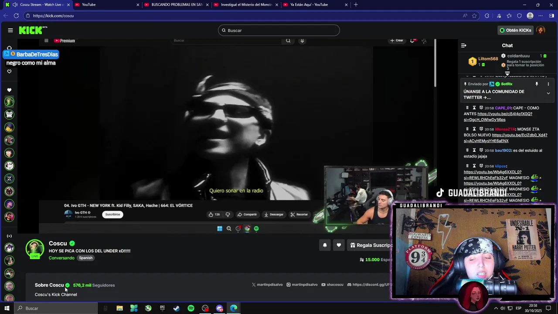
Task: Unpin the BotRix pinned message
Action: pyautogui.click(x=537, y=84)
